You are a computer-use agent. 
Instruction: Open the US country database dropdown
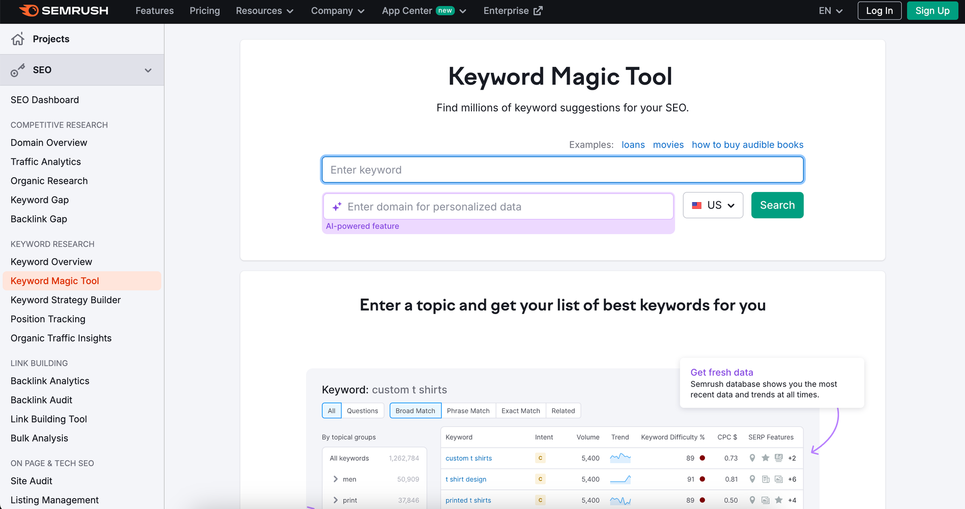click(x=713, y=205)
